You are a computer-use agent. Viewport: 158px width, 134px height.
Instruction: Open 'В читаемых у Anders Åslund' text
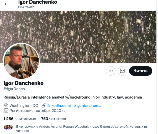pyautogui.click(x=82, y=128)
